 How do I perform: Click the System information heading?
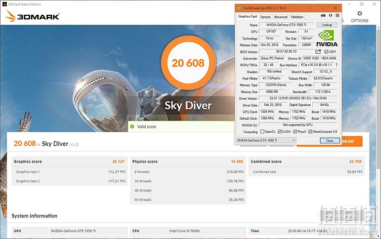(x=34, y=216)
